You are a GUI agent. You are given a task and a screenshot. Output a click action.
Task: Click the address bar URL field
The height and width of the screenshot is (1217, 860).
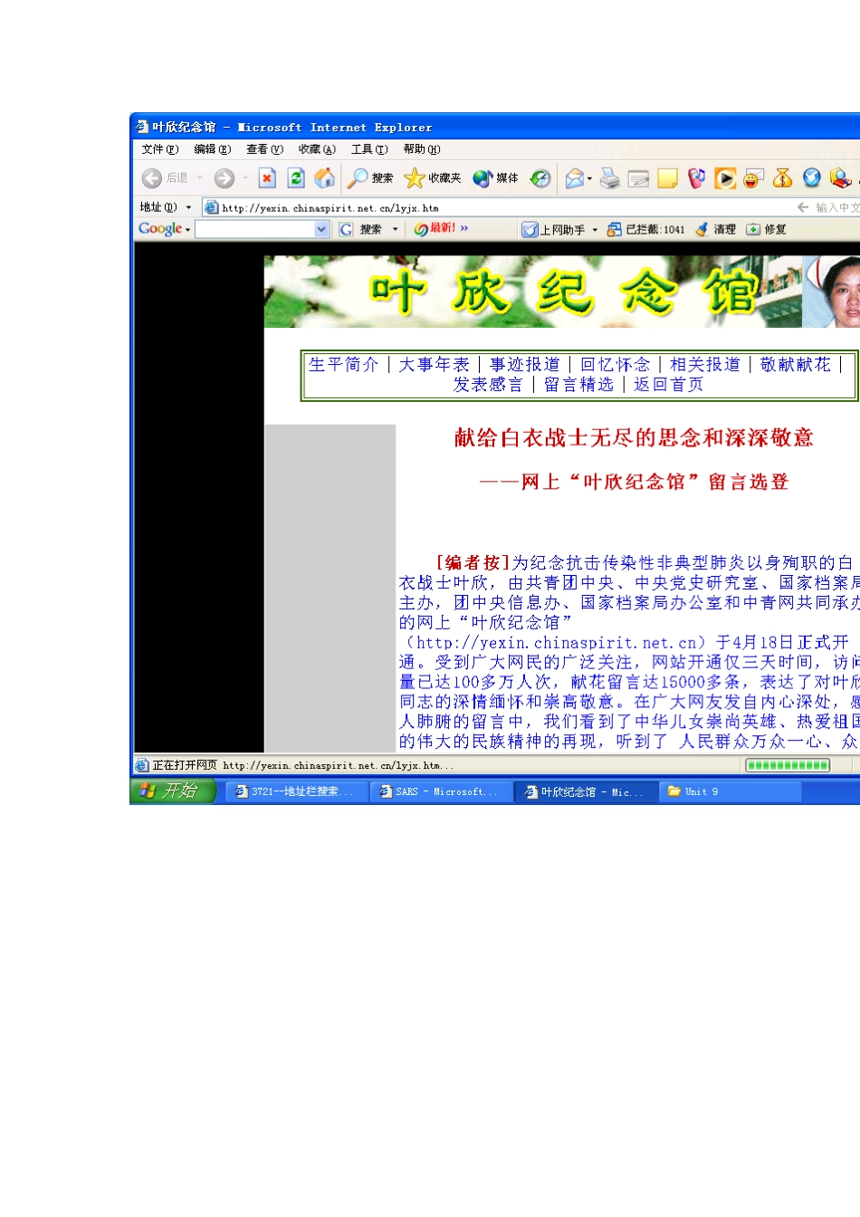tap(498, 207)
